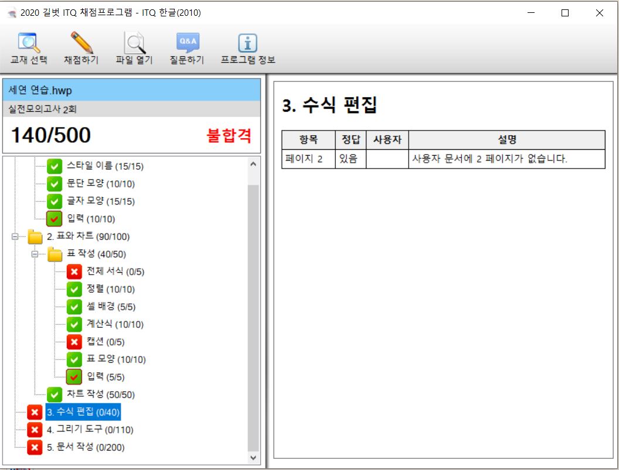The height and width of the screenshot is (470, 619).
Task: Open 프로그램 정보 info icon
Action: pyautogui.click(x=247, y=43)
